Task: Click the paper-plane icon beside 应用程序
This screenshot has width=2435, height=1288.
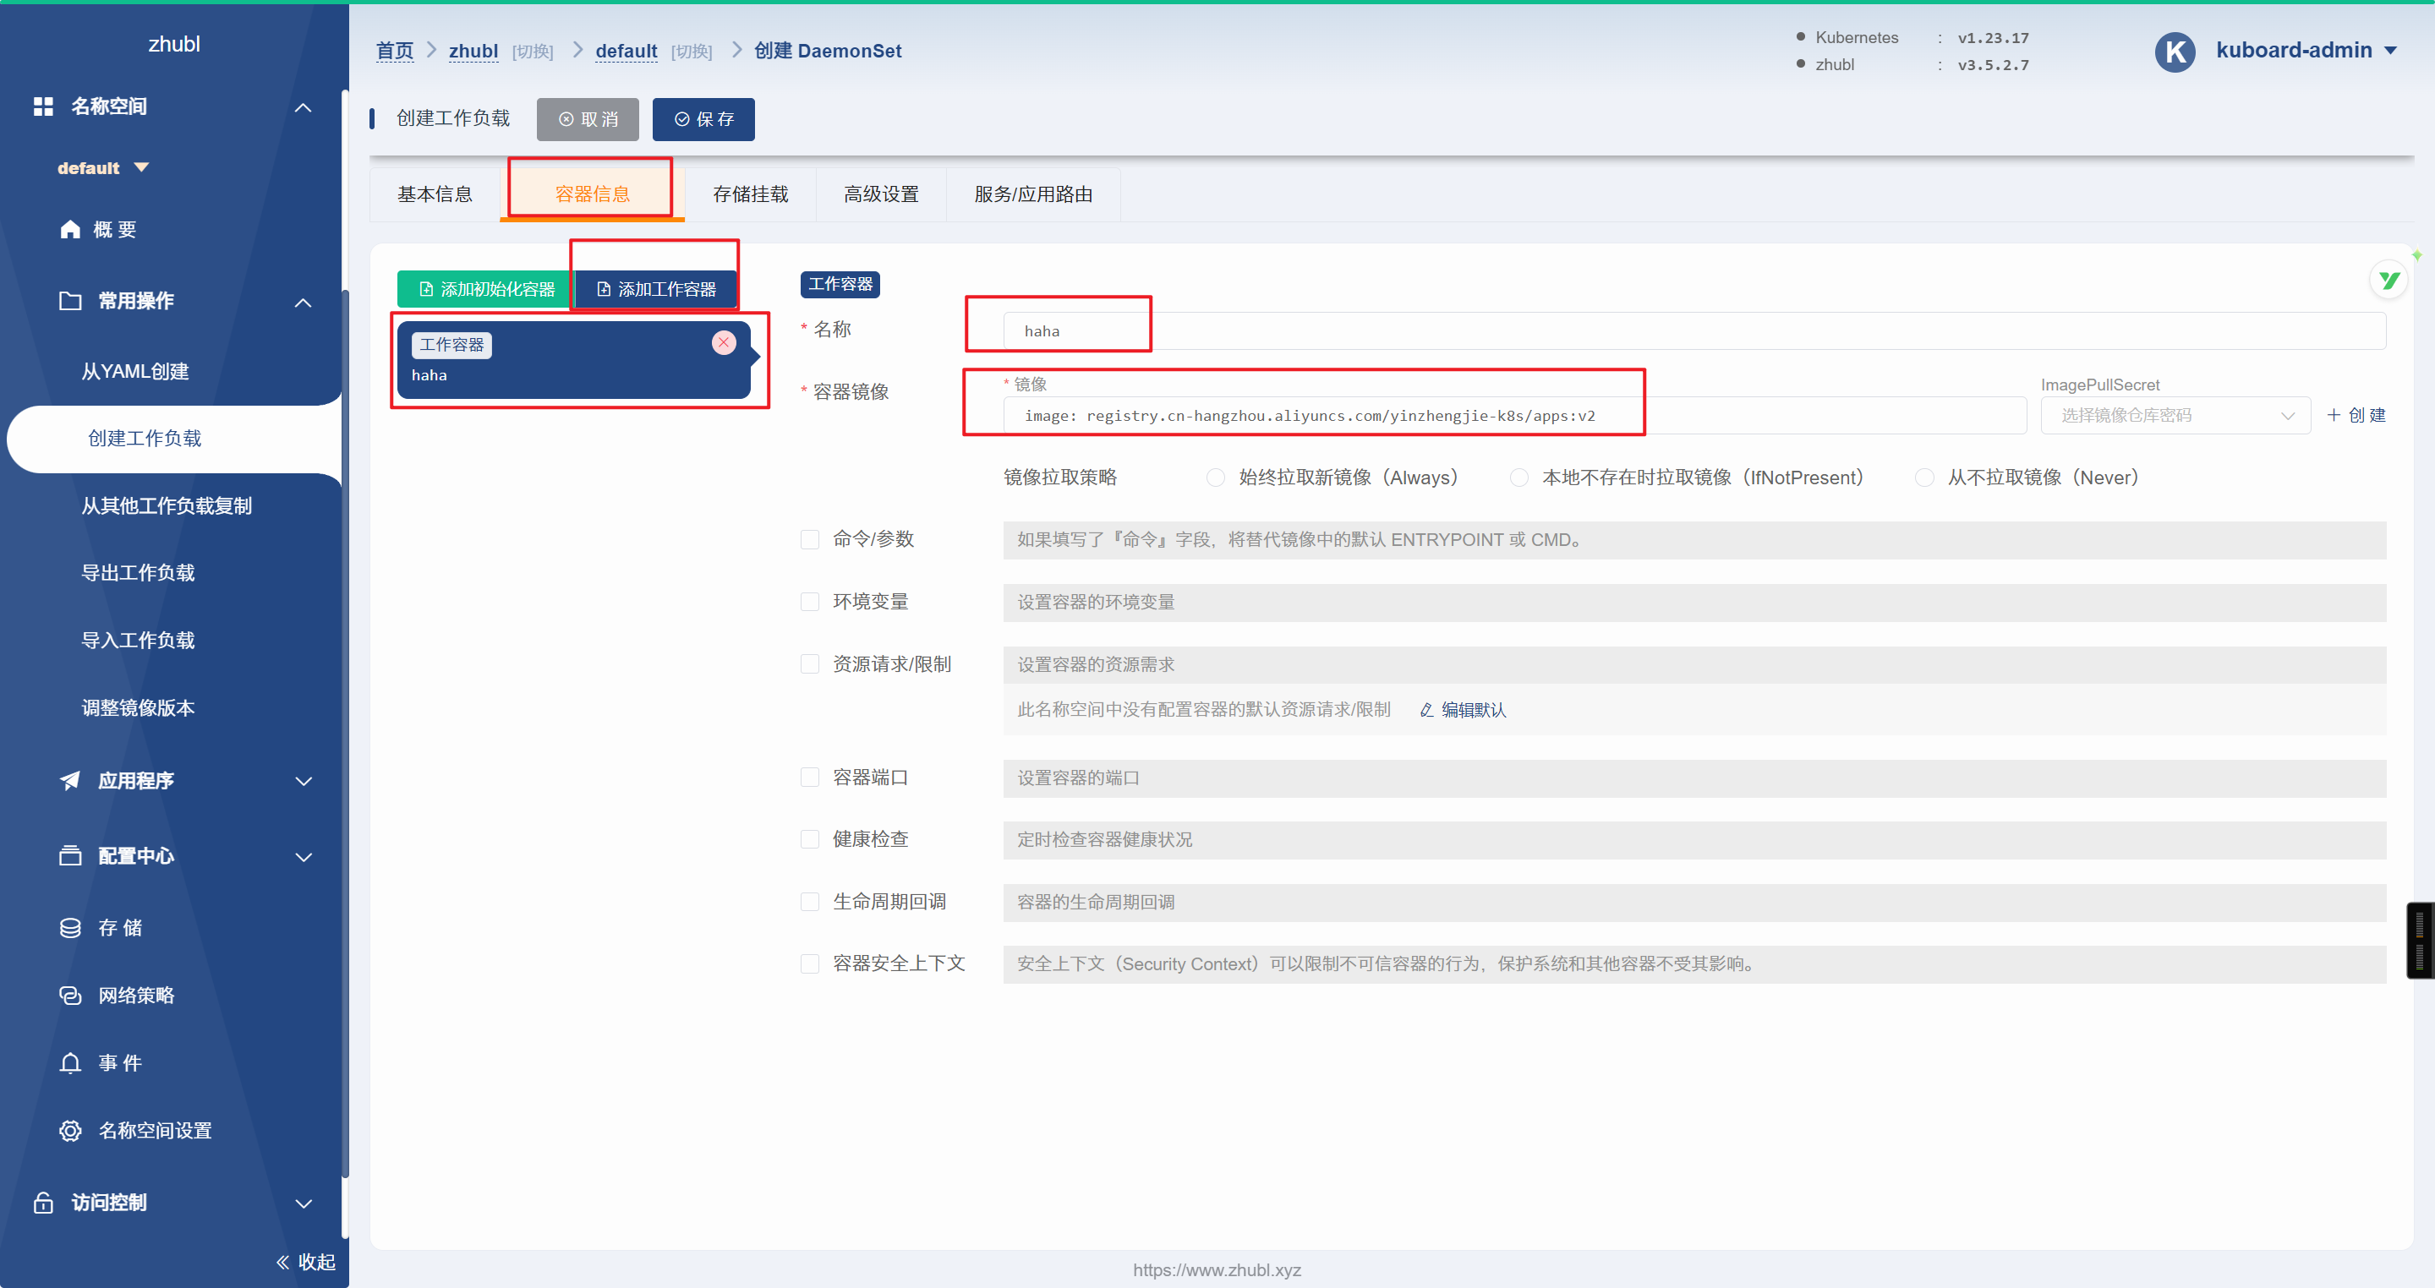Action: click(70, 781)
